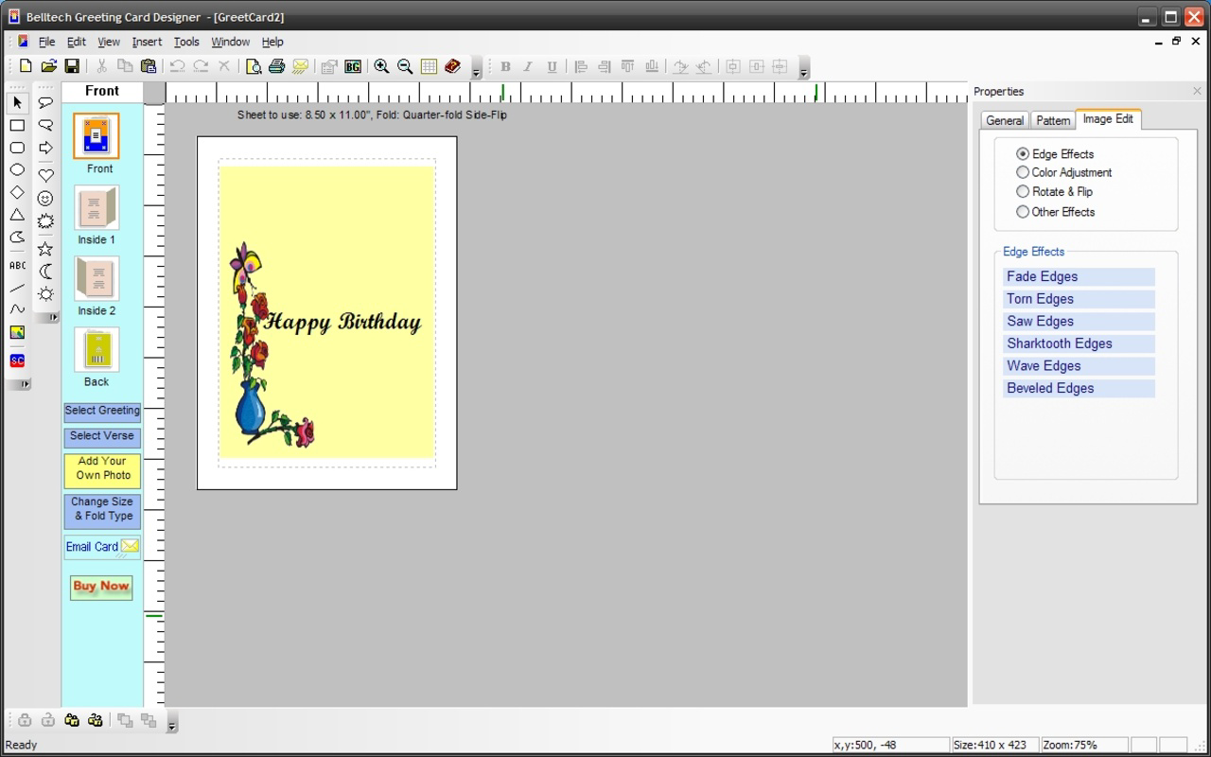
Task: Expand main toolbar overflow arrow
Action: 476,69
